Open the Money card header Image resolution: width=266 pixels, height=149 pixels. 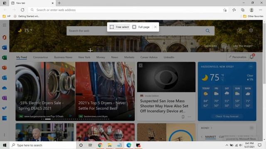(207, 128)
